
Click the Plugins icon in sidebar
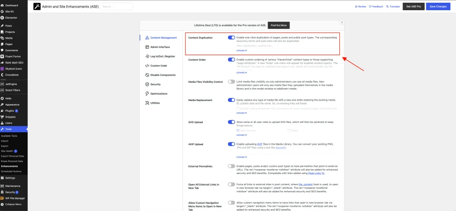(x=2, y=111)
